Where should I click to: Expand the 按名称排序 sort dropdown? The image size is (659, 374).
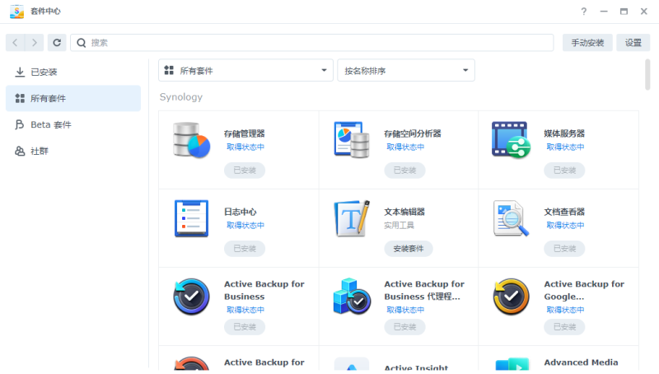[406, 70]
